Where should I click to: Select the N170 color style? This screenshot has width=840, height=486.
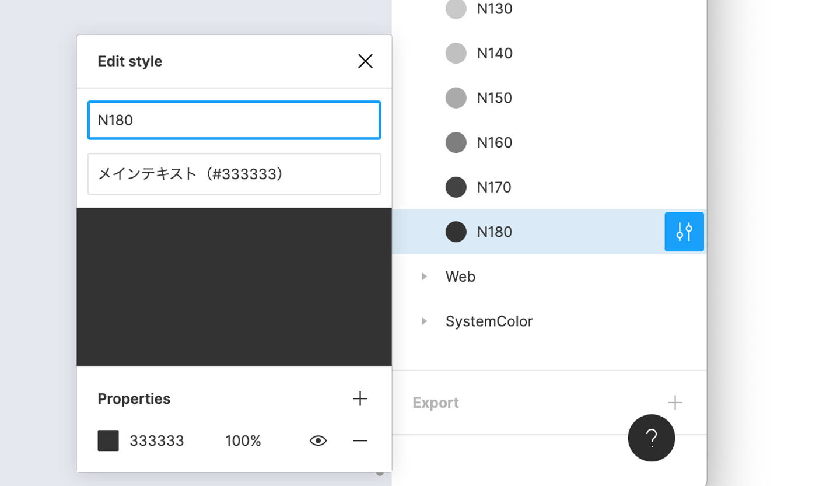tap(495, 187)
